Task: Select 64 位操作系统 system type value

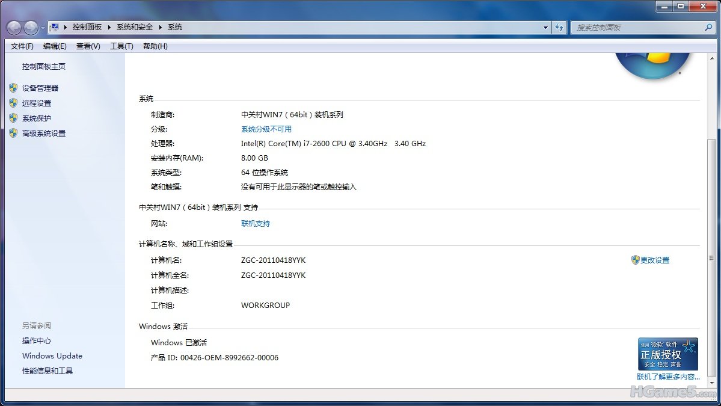Action: (x=265, y=173)
